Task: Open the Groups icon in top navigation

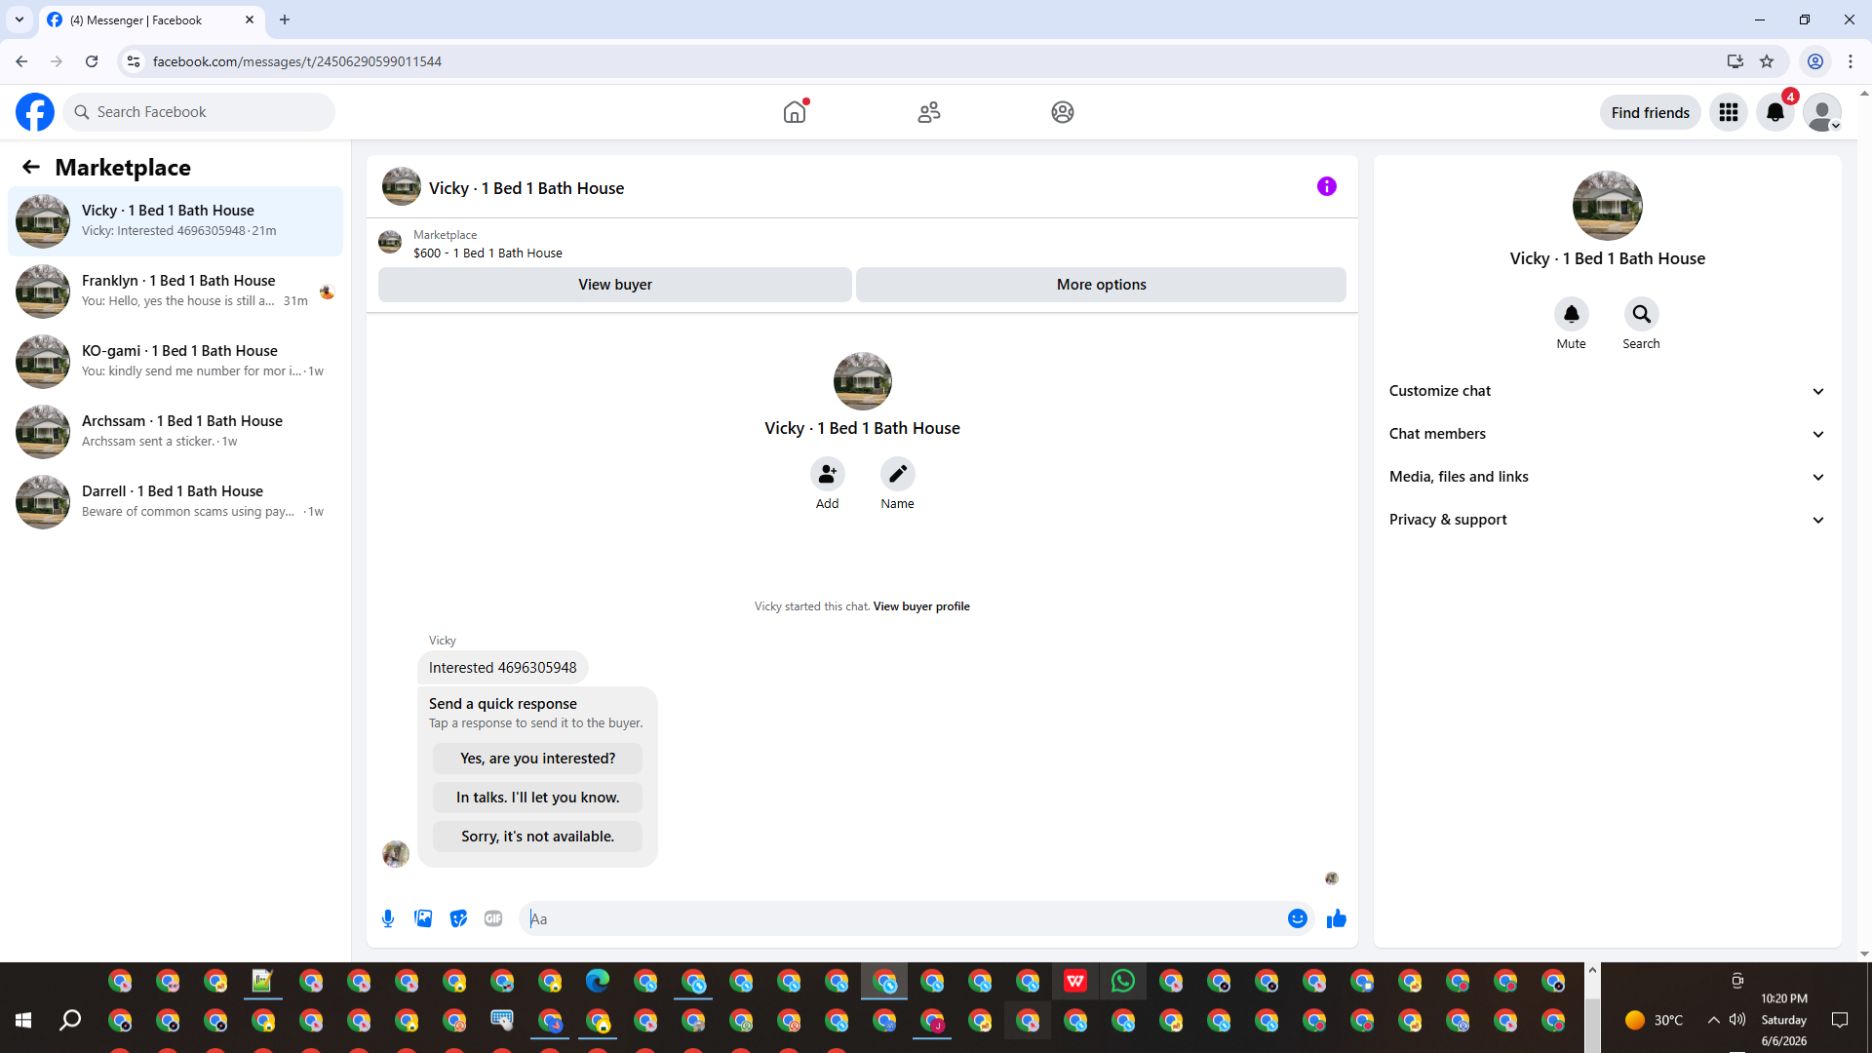Action: [x=1063, y=112]
